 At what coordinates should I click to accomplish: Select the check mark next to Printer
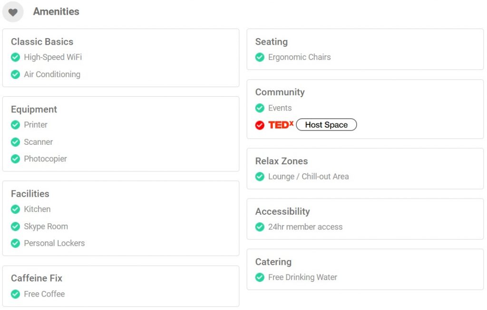click(x=15, y=125)
